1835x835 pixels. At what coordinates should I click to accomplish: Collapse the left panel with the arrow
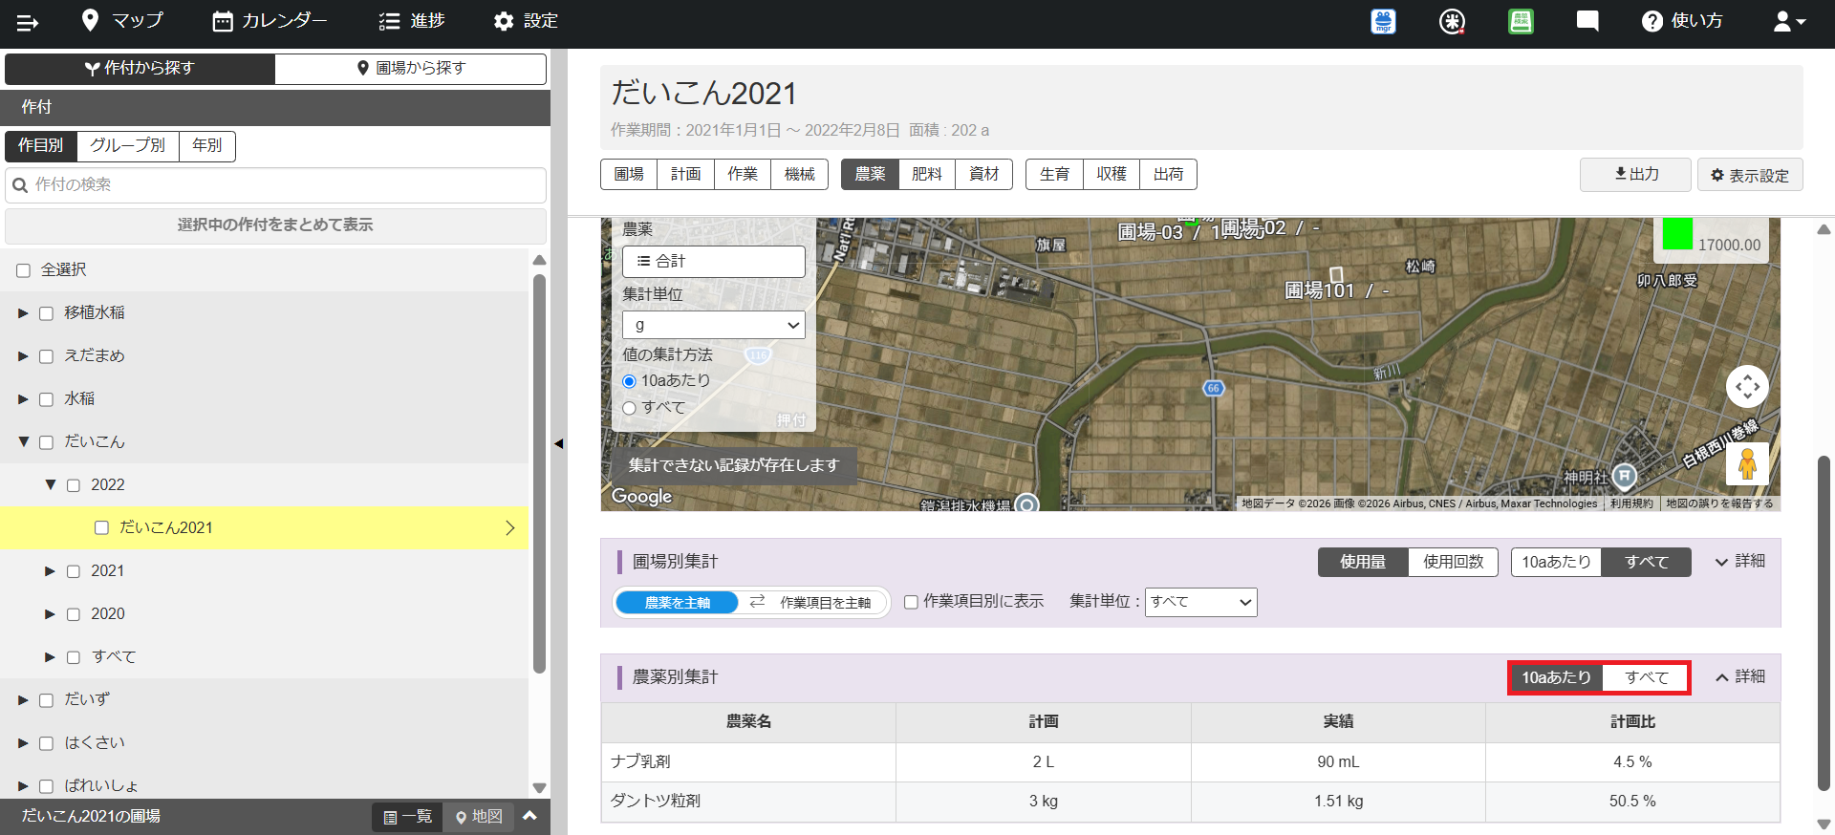(559, 443)
